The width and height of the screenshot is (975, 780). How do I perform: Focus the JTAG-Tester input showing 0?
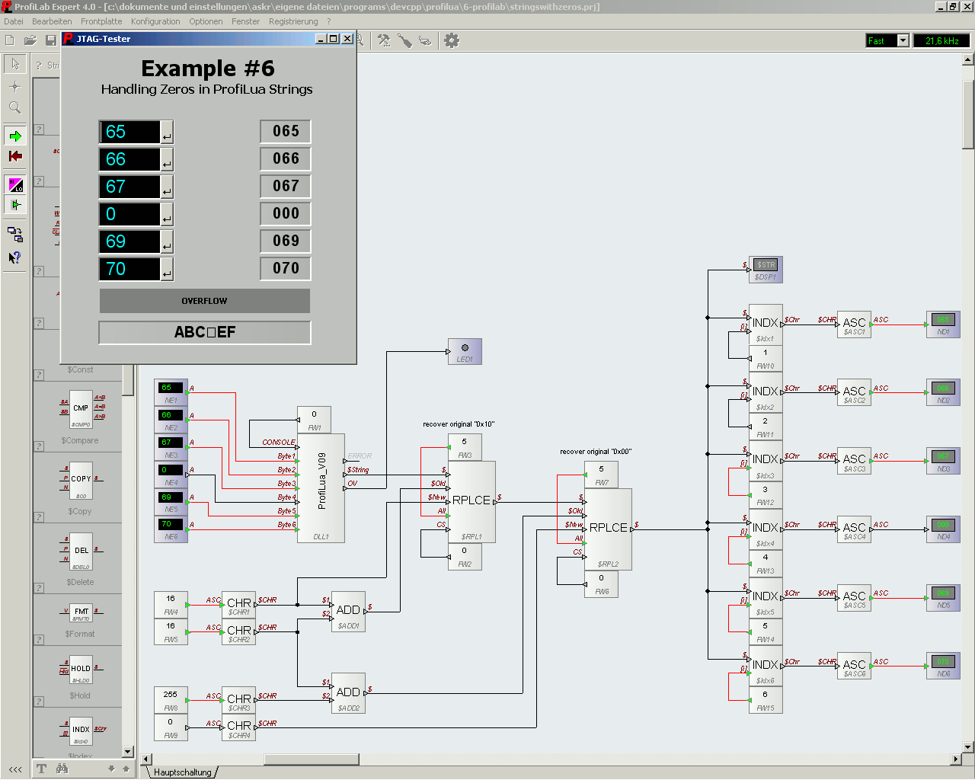[129, 214]
